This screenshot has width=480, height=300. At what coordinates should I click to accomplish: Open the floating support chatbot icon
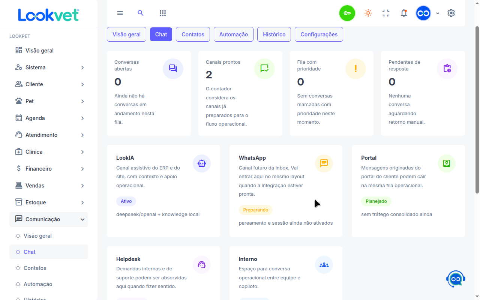click(x=456, y=279)
